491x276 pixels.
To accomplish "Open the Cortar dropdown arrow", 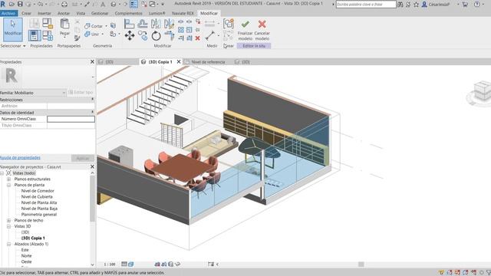I will 106,26.
